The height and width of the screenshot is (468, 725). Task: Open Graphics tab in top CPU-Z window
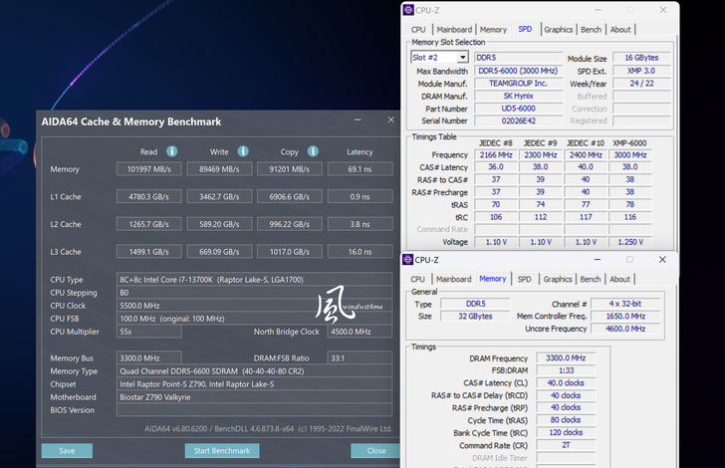tap(558, 30)
